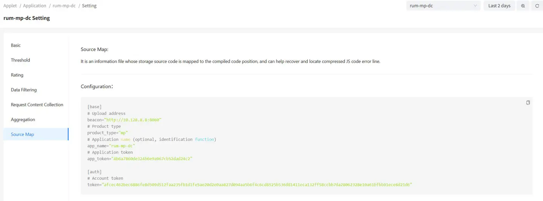The image size is (543, 201).
Task: Switch to the Aggregation tab
Action: (23, 119)
